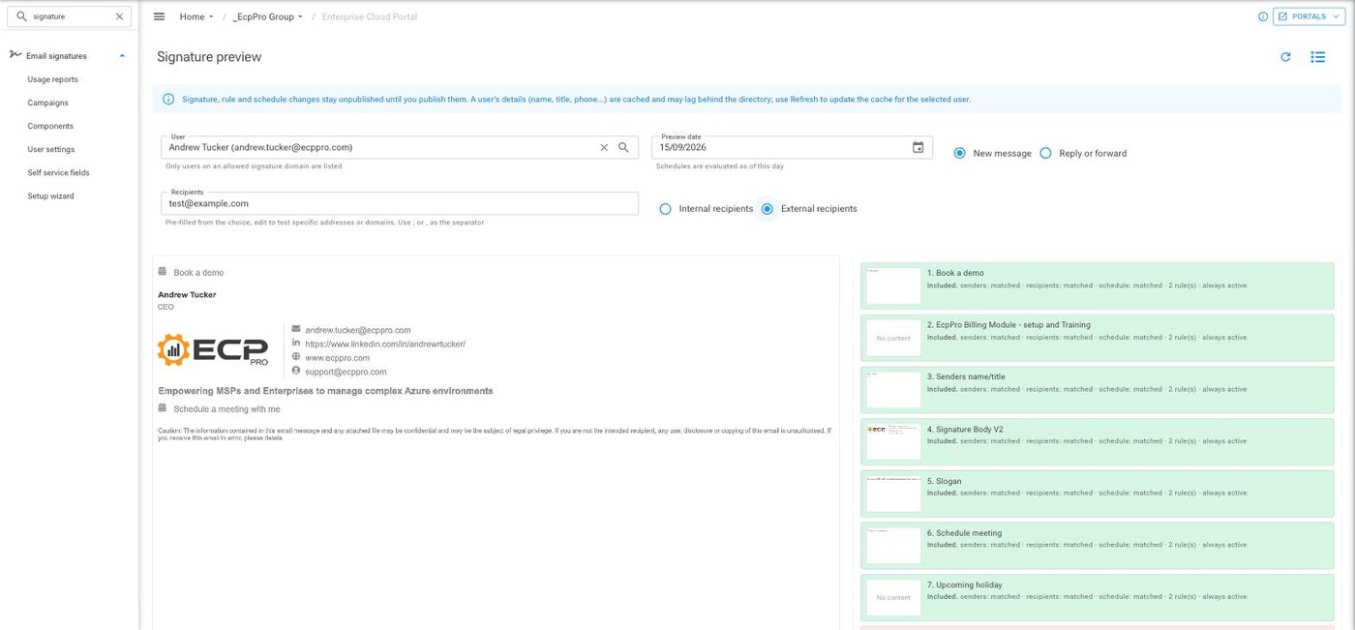
Task: Open Campaigns in sidebar
Action: coord(47,103)
